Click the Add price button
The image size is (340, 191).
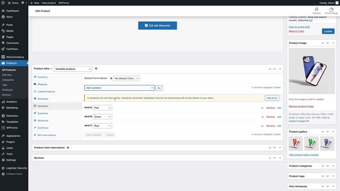pos(271,98)
